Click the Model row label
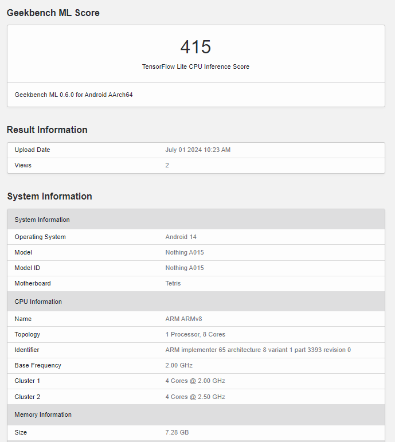Viewport: 395px width, 442px height. 23,253
